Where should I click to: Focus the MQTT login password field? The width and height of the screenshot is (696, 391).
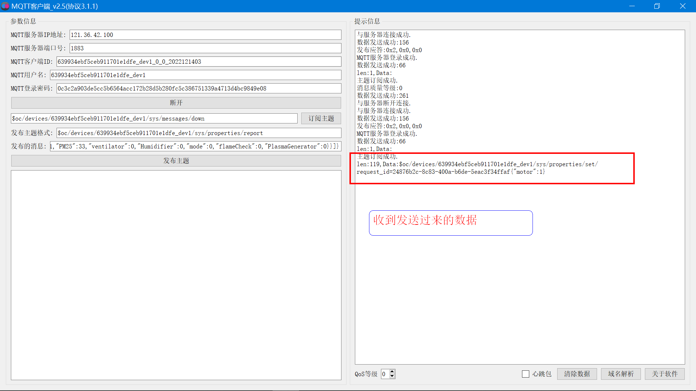(199, 88)
